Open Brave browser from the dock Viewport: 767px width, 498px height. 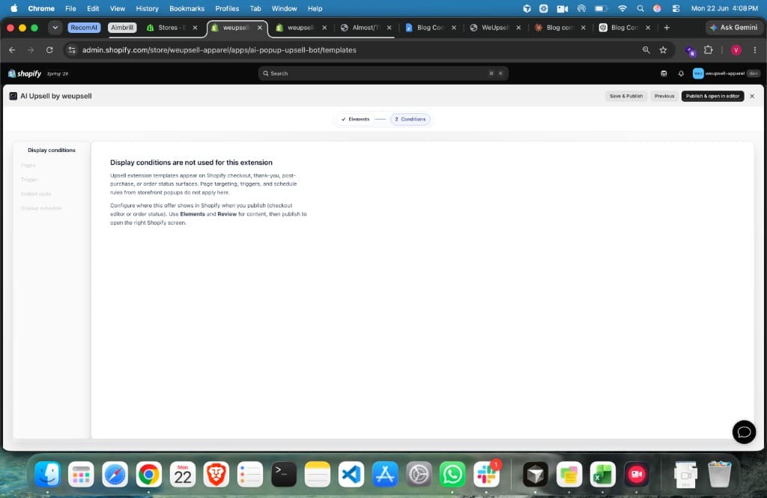216,475
